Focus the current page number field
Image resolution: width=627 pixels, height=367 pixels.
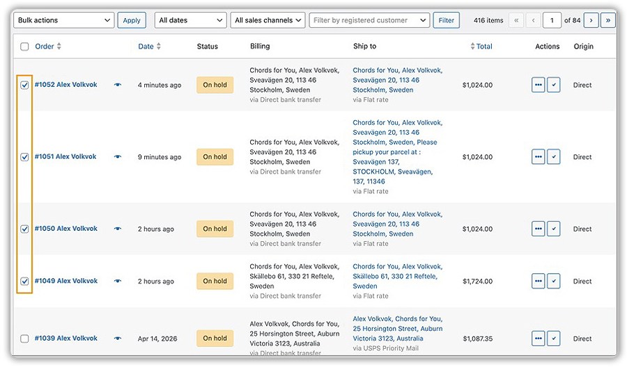(552, 20)
